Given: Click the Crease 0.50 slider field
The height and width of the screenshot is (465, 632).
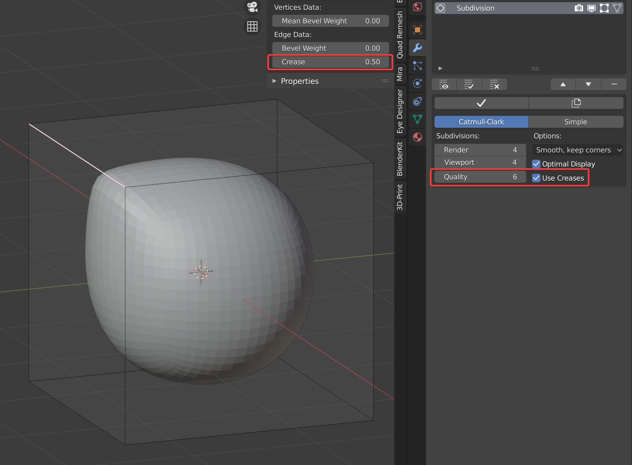Looking at the screenshot, I should coord(330,62).
